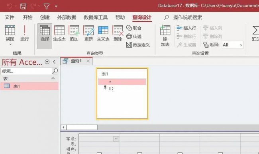Screen dimensions: 259x154
Task: Open the navigation pane menu circle arrow
Action: coord(47,62)
